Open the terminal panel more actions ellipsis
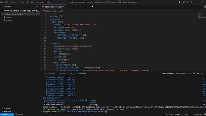 pos(202,73)
